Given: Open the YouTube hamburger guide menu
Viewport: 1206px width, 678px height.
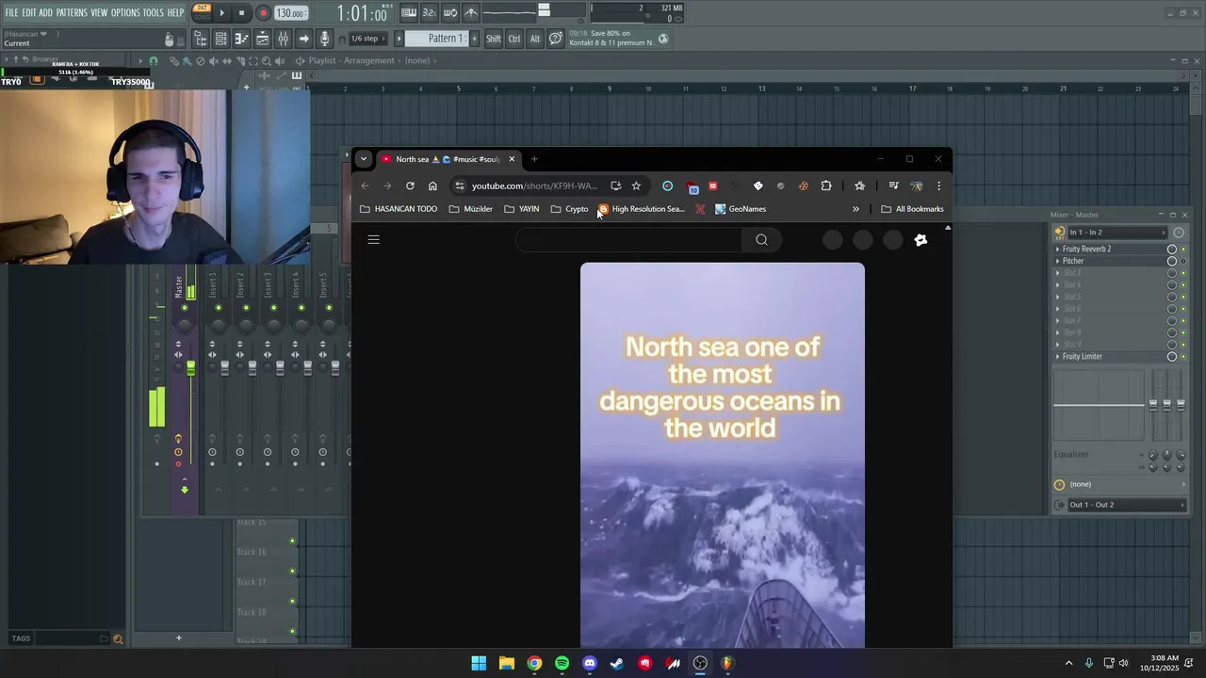Looking at the screenshot, I should point(374,240).
